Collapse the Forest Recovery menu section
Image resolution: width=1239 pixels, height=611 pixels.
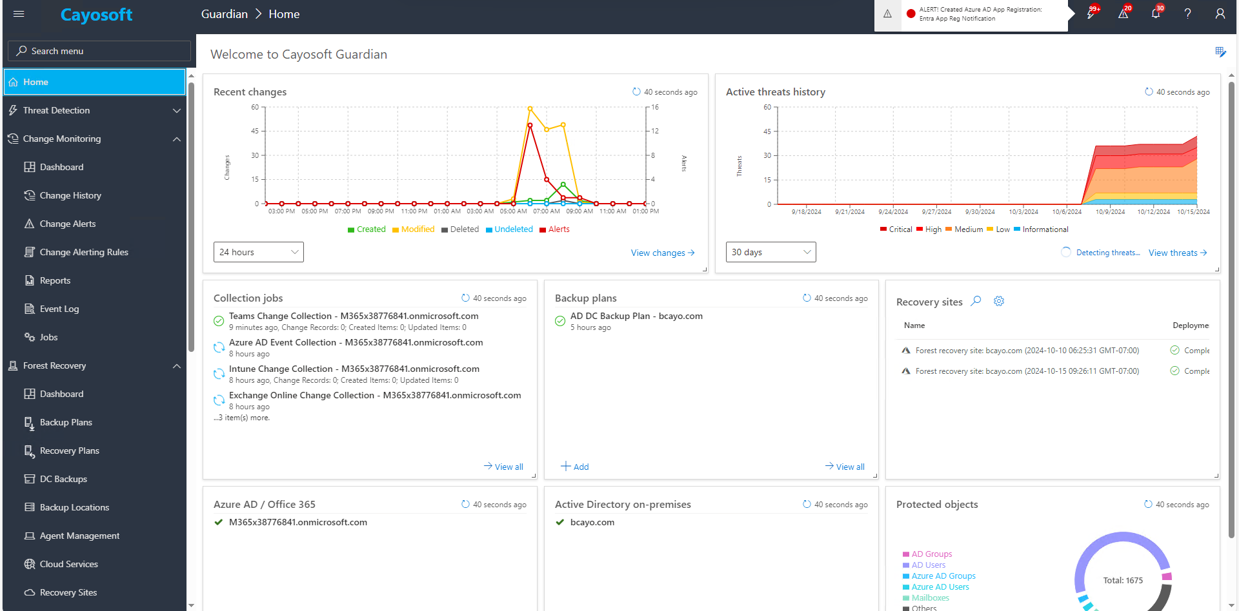[94, 365]
